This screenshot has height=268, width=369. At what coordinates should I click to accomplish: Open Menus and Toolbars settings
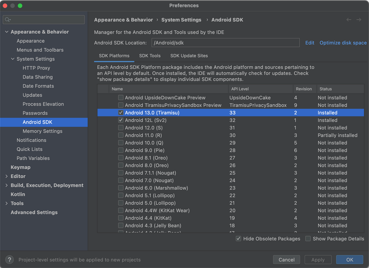40,50
